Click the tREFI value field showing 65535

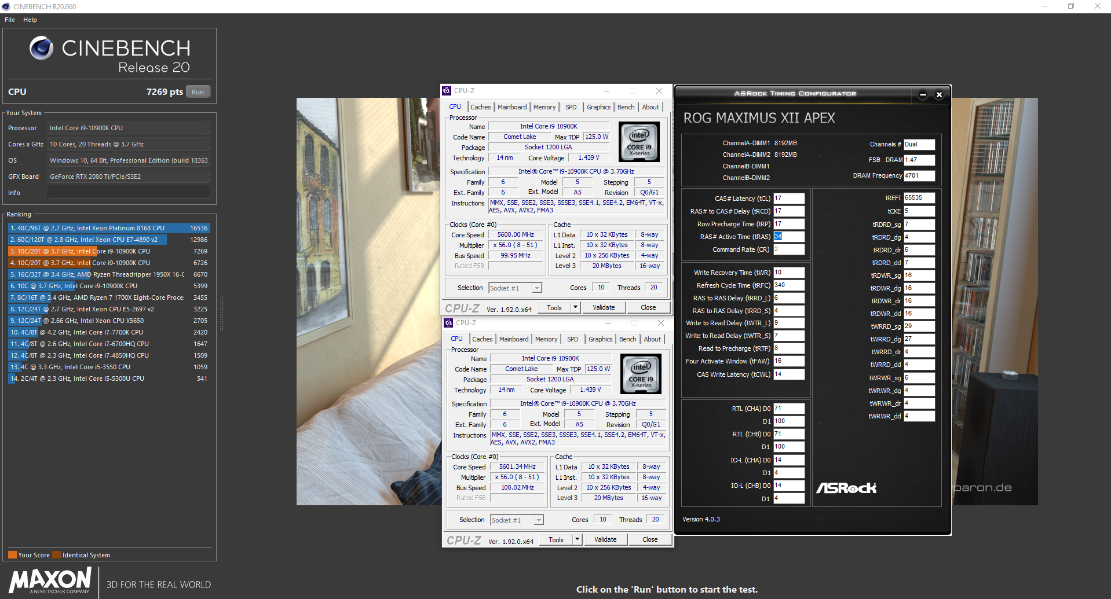tap(919, 198)
